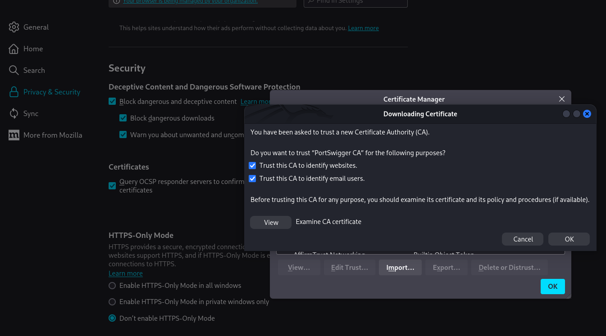The image size is (606, 336).
Task: Click the Certificate Manager resize grip
Action: click(569, 296)
